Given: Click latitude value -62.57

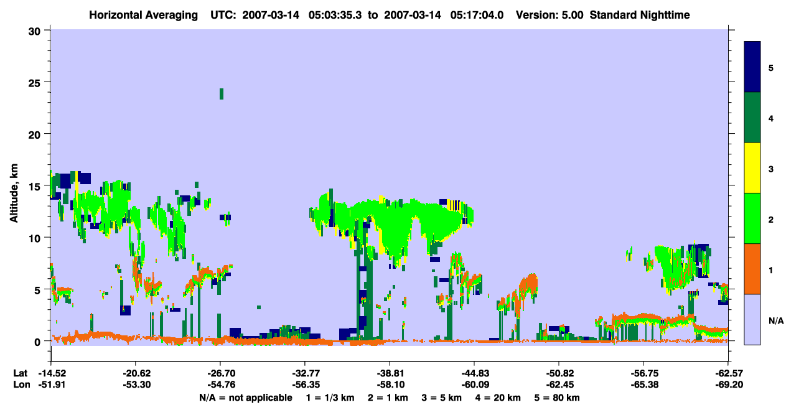Looking at the screenshot, I should click(x=728, y=373).
